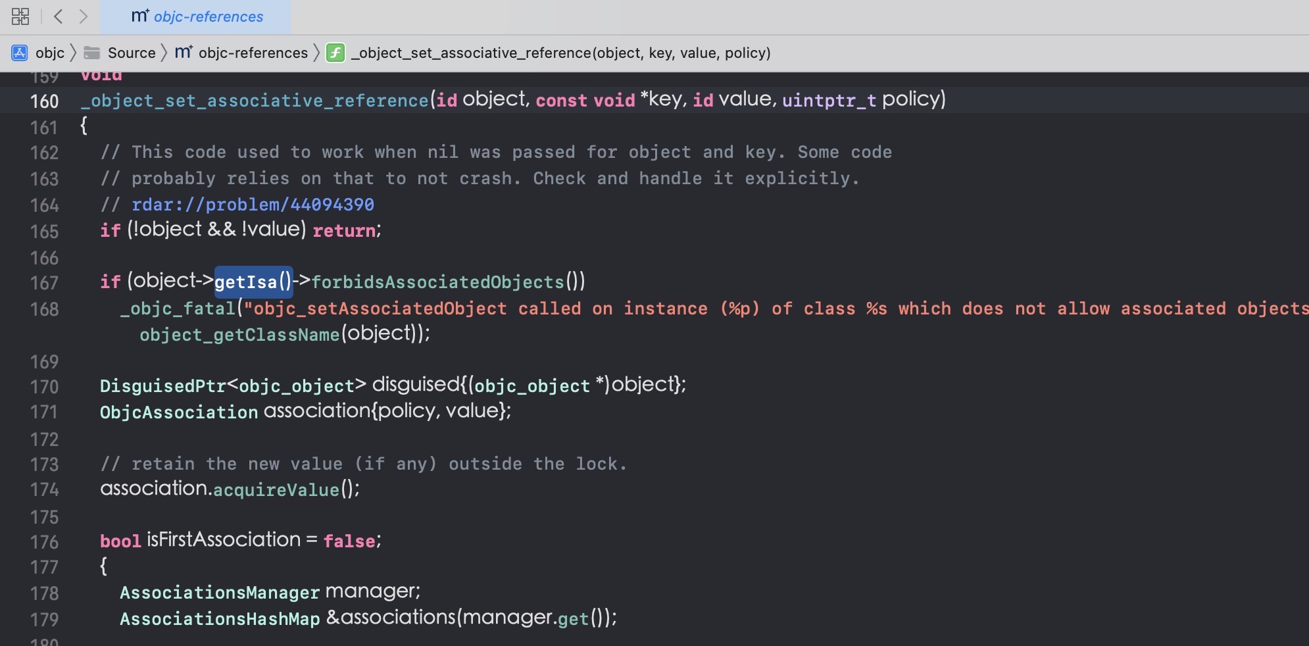Click comment 'This code used to work'
Screen dimensions: 1309x646
496,152
